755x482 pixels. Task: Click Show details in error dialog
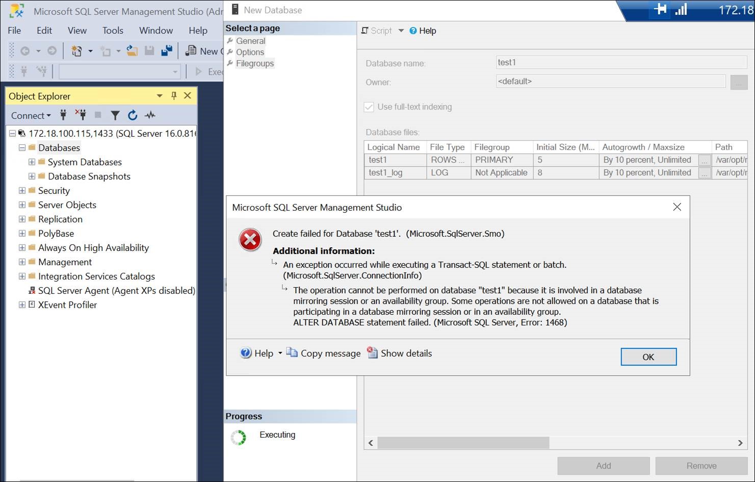[x=399, y=353]
